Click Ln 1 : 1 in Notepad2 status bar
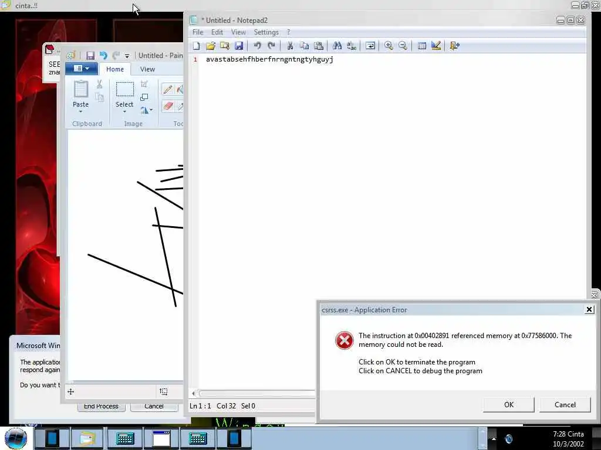Screen dimensions: 601x450 click(x=200, y=406)
